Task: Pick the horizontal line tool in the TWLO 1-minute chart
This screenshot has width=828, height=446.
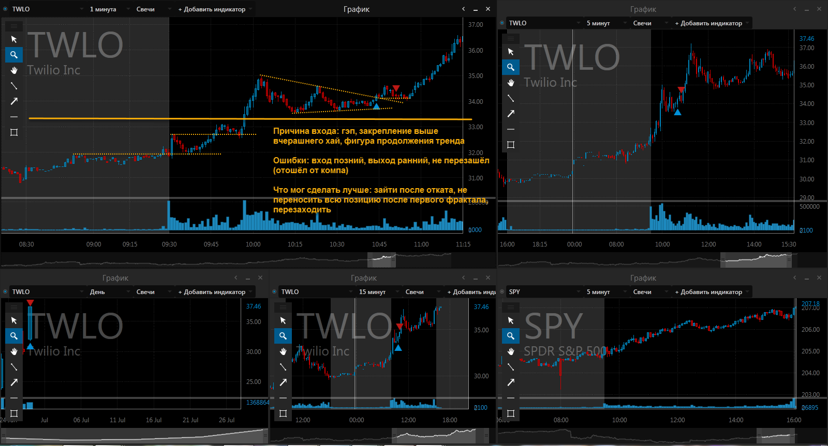Action: tap(14, 117)
